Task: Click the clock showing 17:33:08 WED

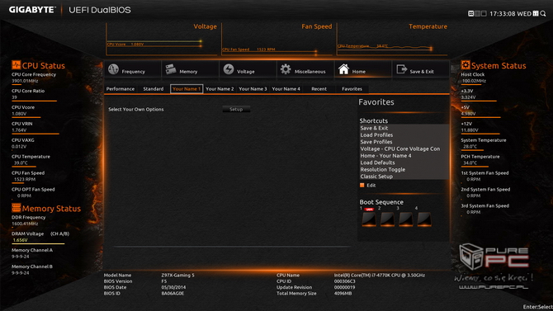Action: (x=510, y=14)
